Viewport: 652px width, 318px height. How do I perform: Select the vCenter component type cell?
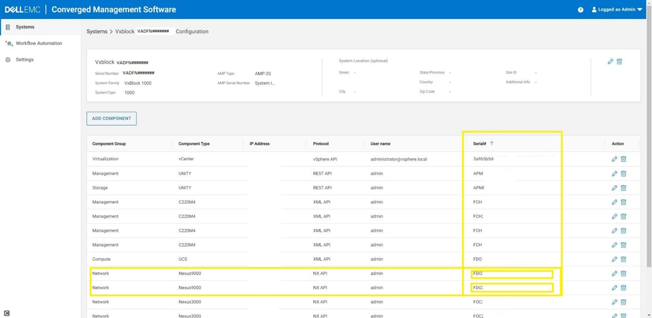(186, 159)
